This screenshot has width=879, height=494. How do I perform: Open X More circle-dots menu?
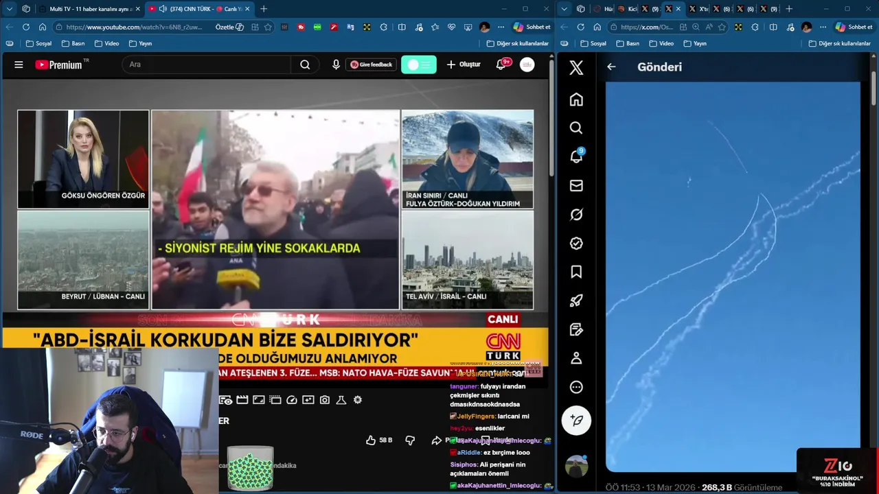tap(576, 387)
